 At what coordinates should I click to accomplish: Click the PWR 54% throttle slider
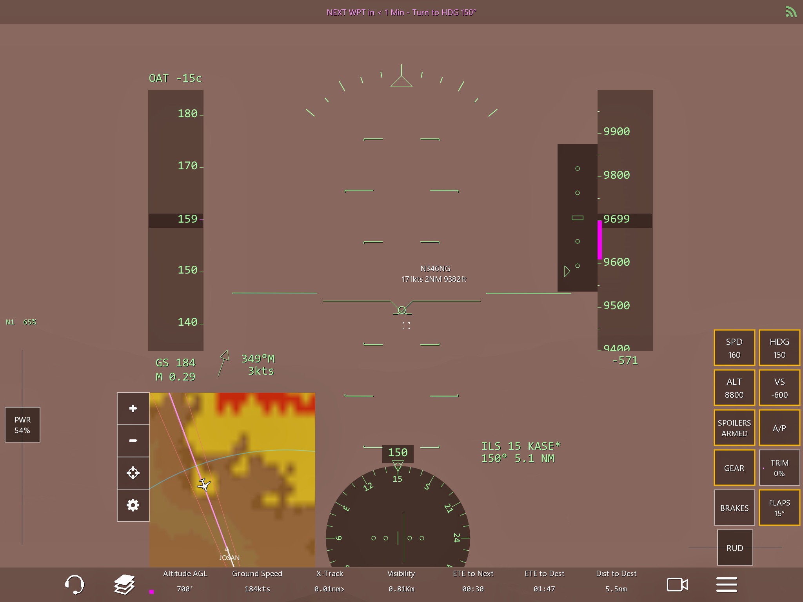[22, 424]
